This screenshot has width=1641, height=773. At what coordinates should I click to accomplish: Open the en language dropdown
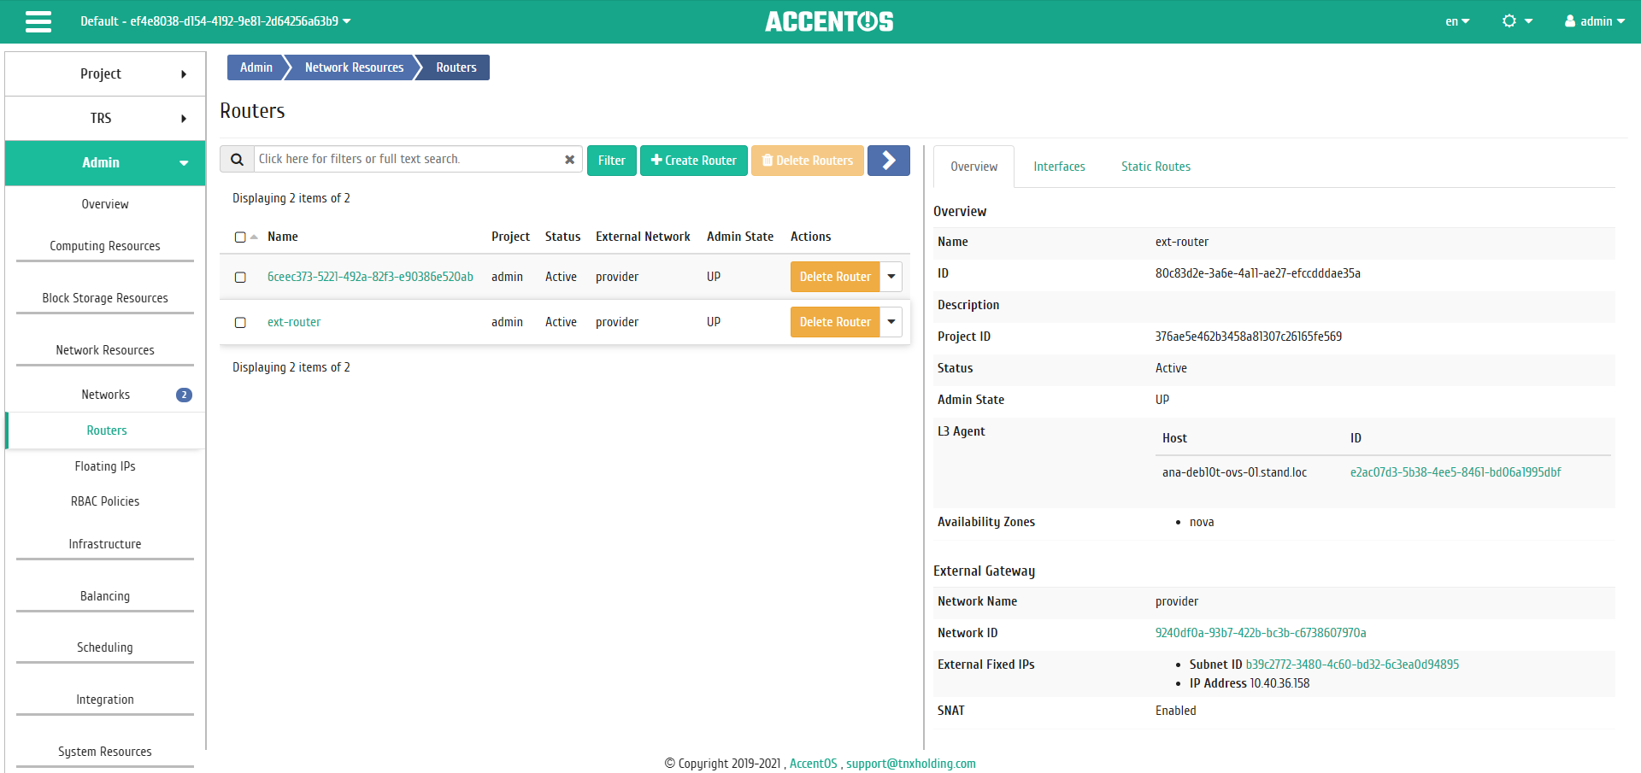[x=1457, y=21]
